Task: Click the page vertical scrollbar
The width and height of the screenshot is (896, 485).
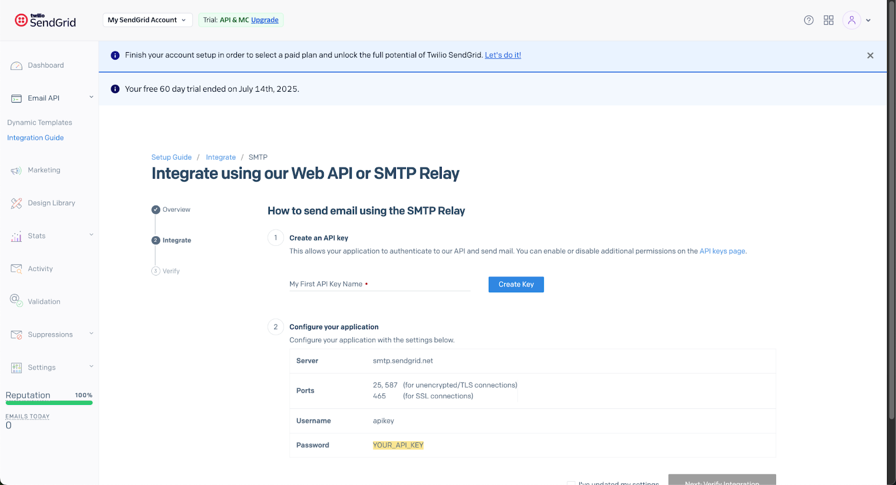Action: coord(892,210)
